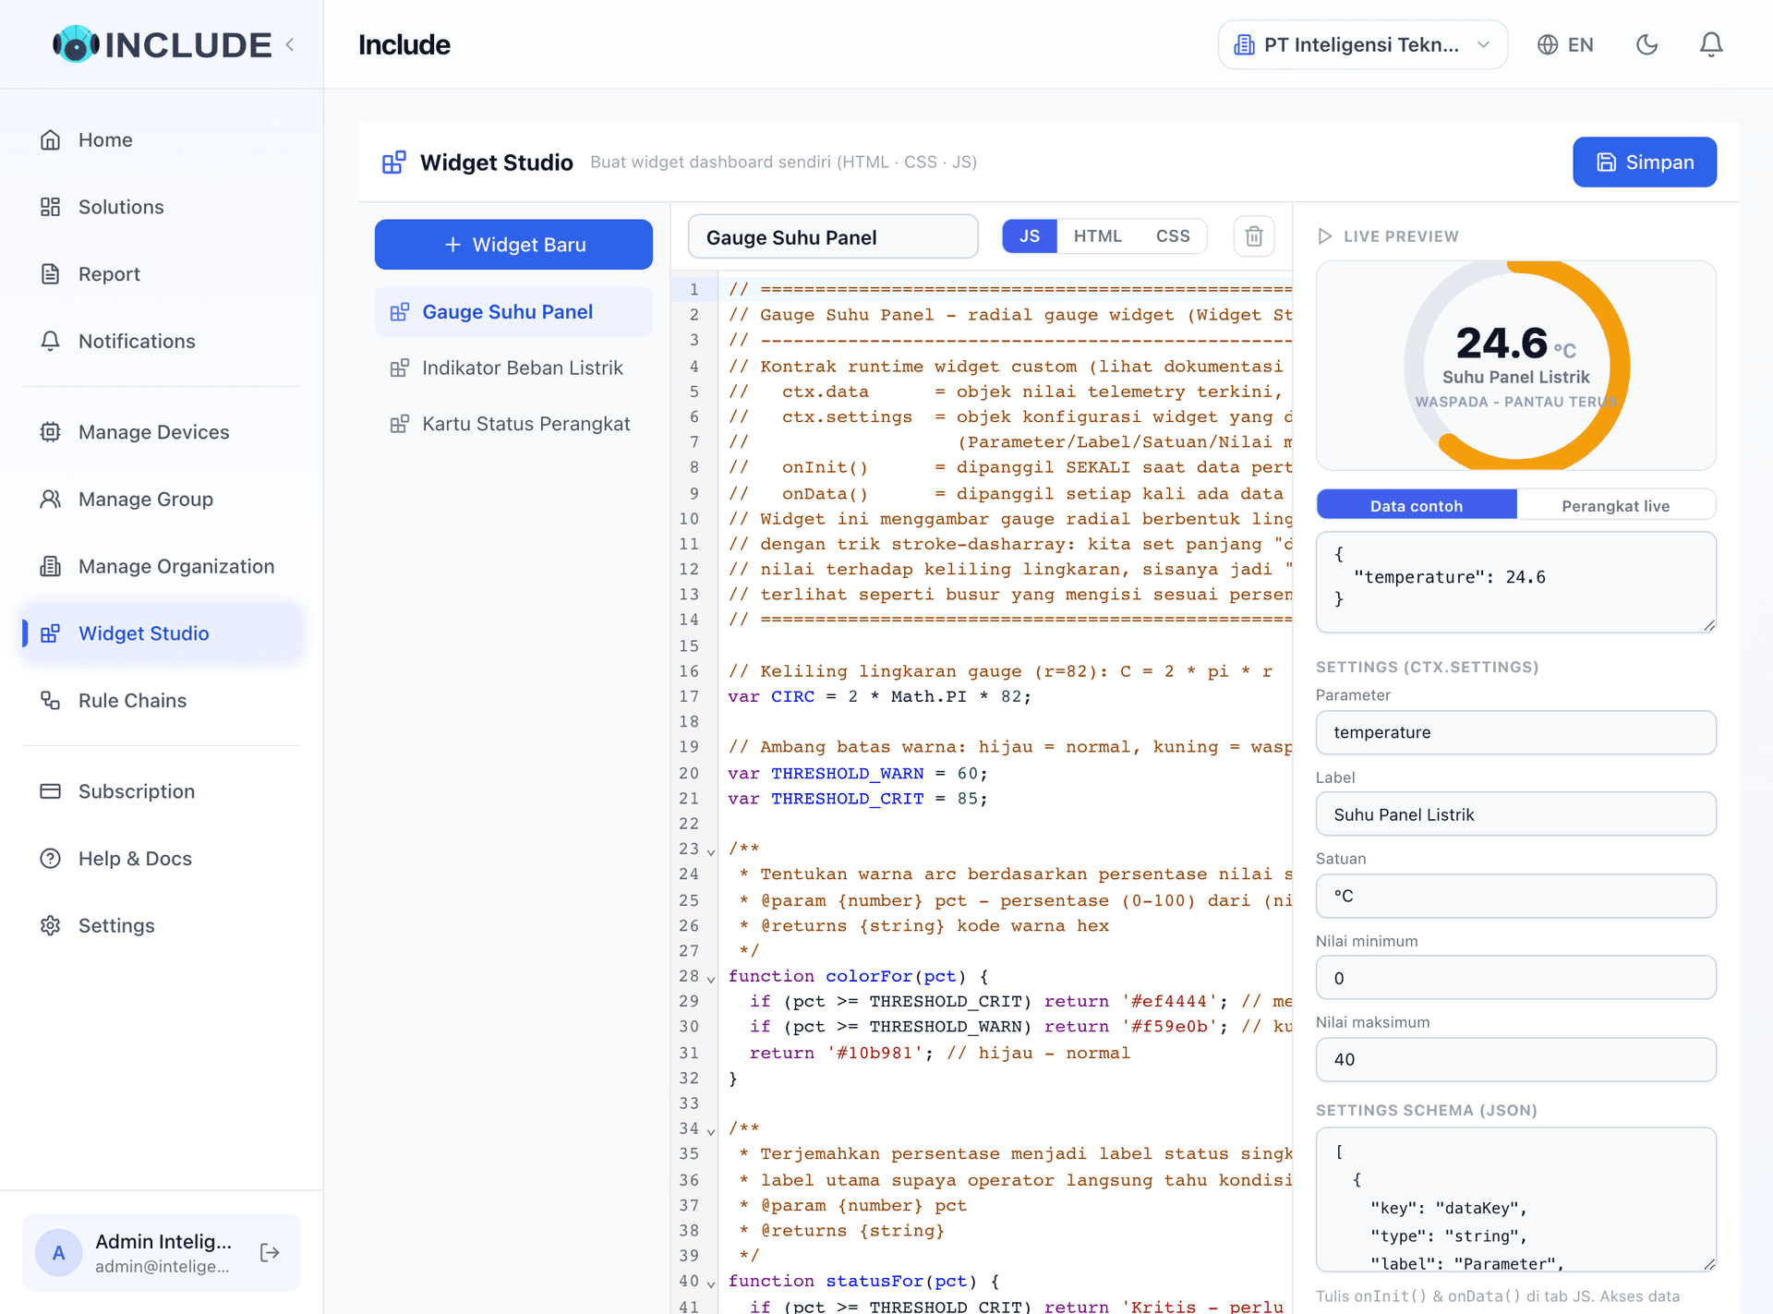1773x1314 pixels.
Task: Click the '#ef4444' color code in line 29
Action: click(x=1168, y=1001)
